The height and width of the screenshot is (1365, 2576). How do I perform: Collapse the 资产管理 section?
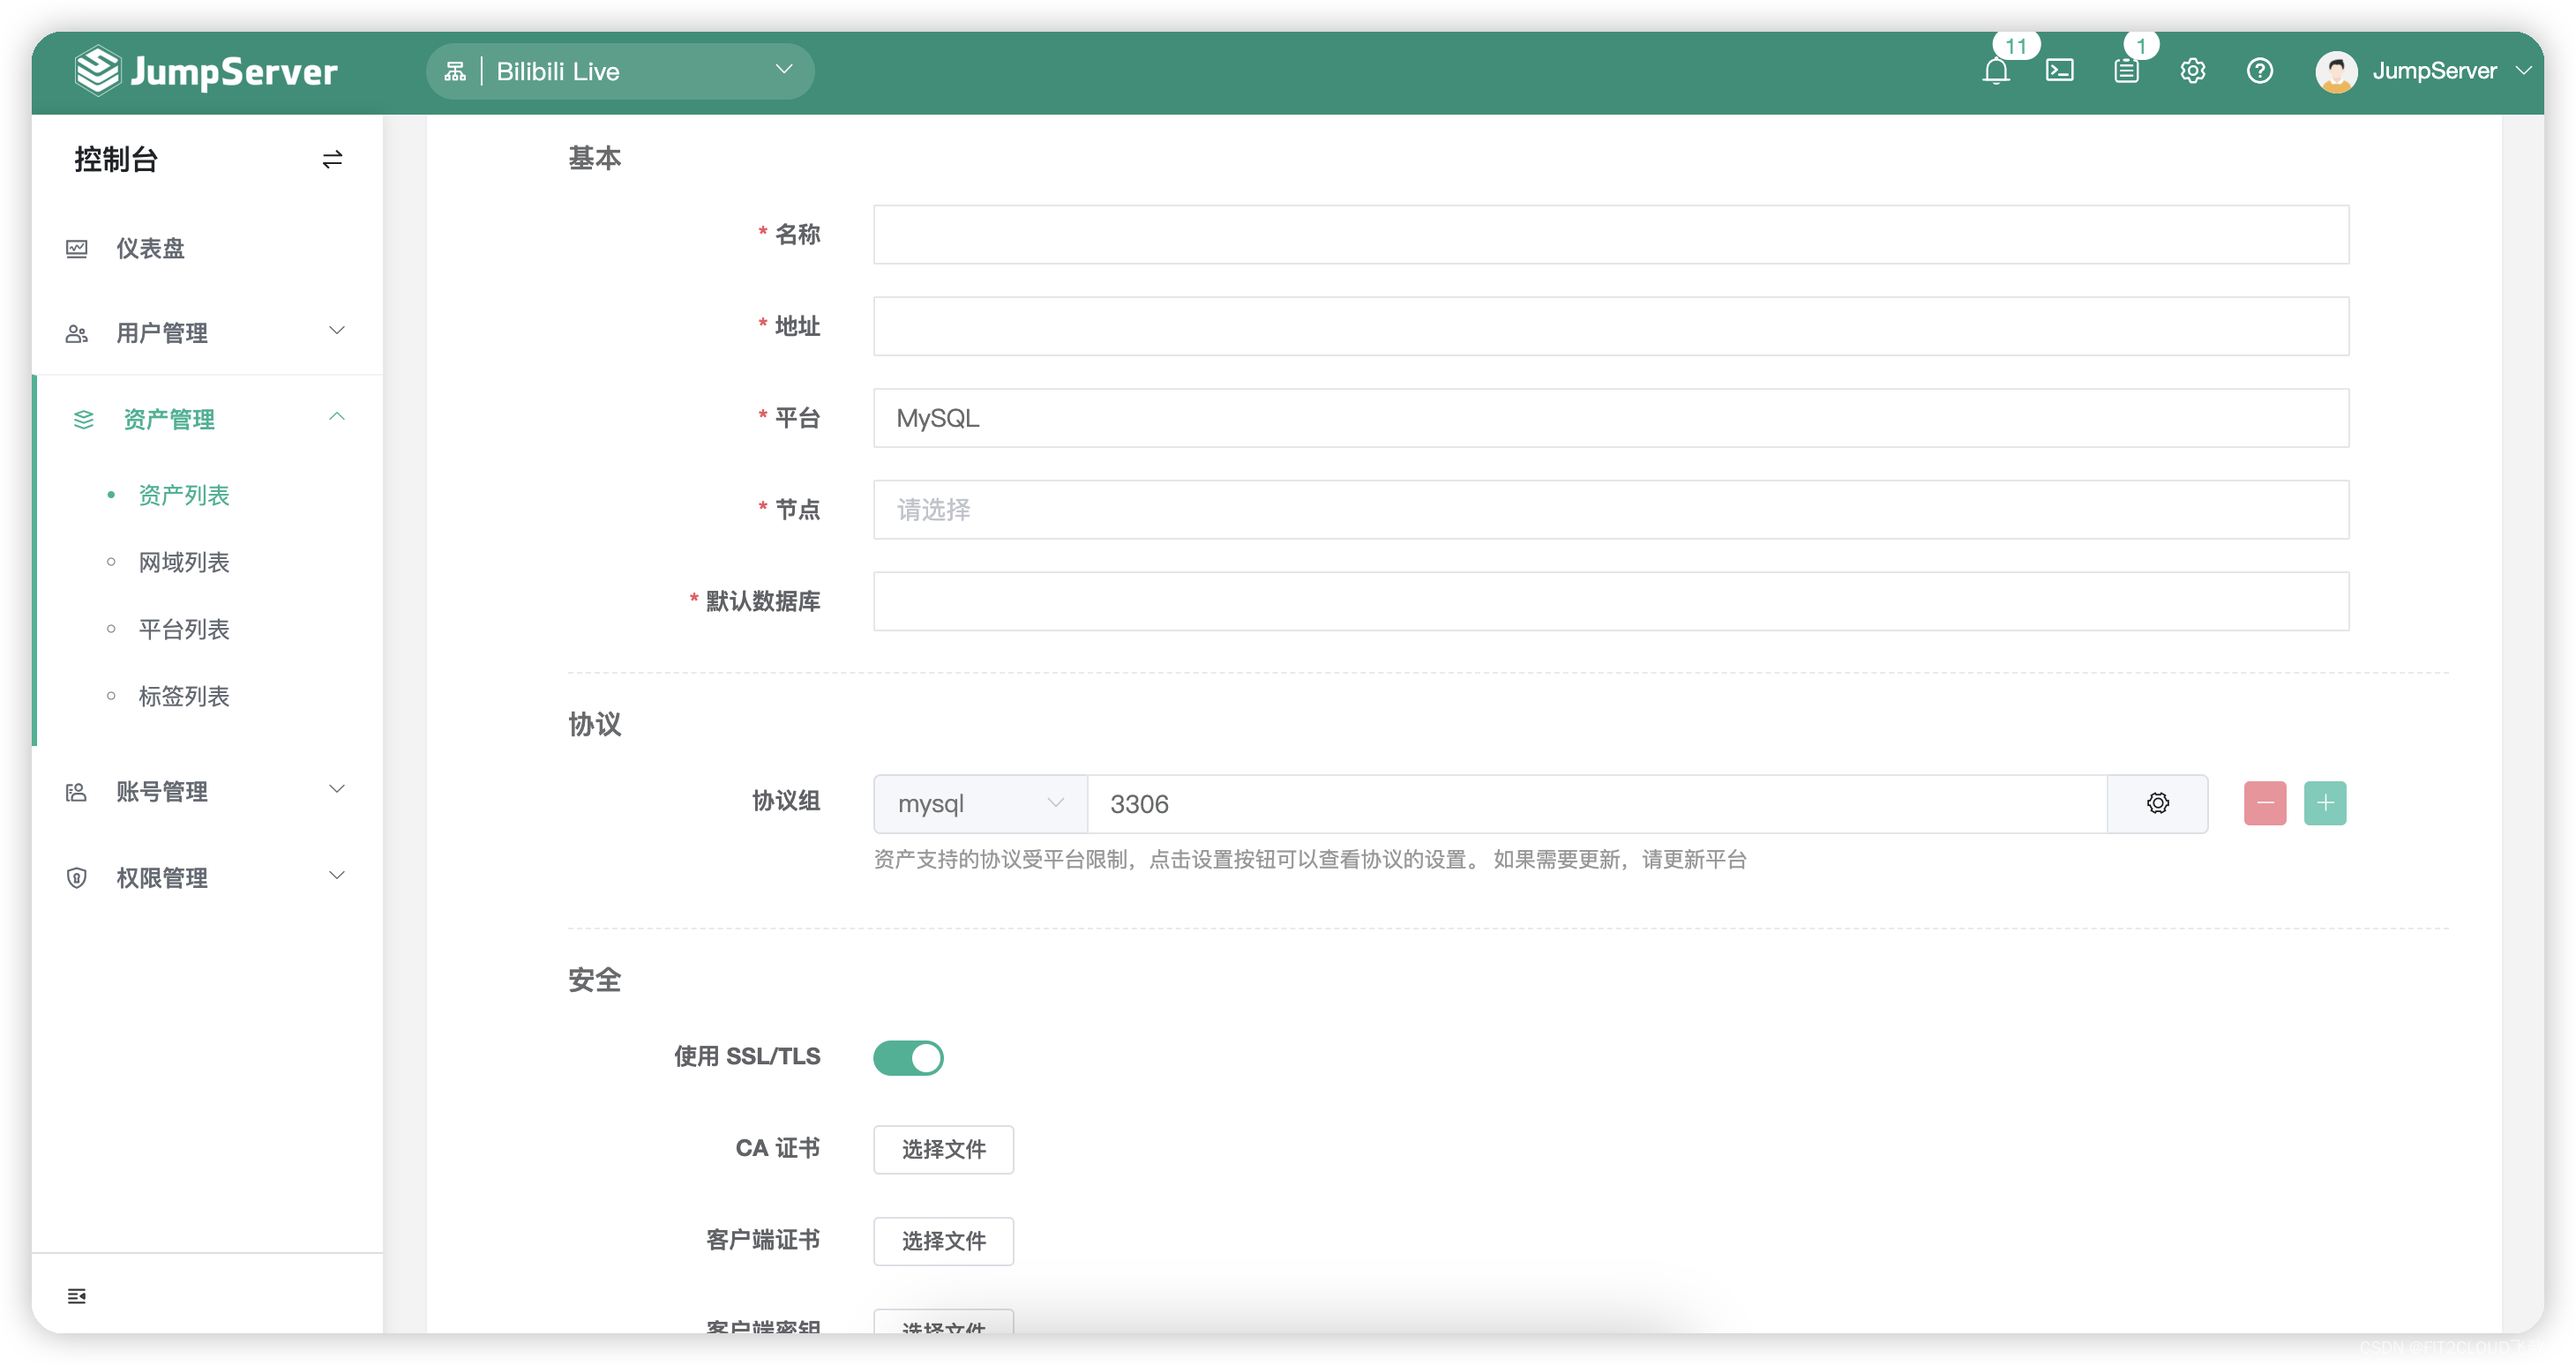(x=337, y=417)
